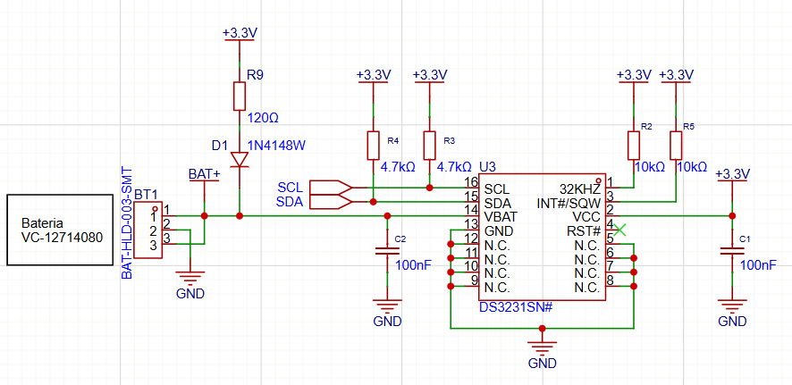
Task: Select the +3.3V power flag above R2
Action: click(x=634, y=77)
